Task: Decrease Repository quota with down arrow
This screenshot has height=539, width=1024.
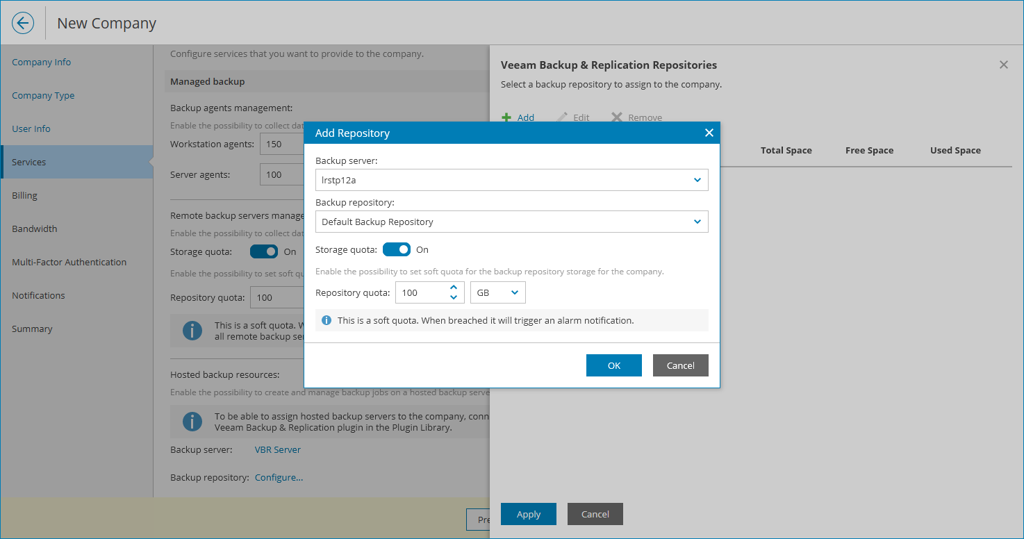Action: pyautogui.click(x=454, y=297)
